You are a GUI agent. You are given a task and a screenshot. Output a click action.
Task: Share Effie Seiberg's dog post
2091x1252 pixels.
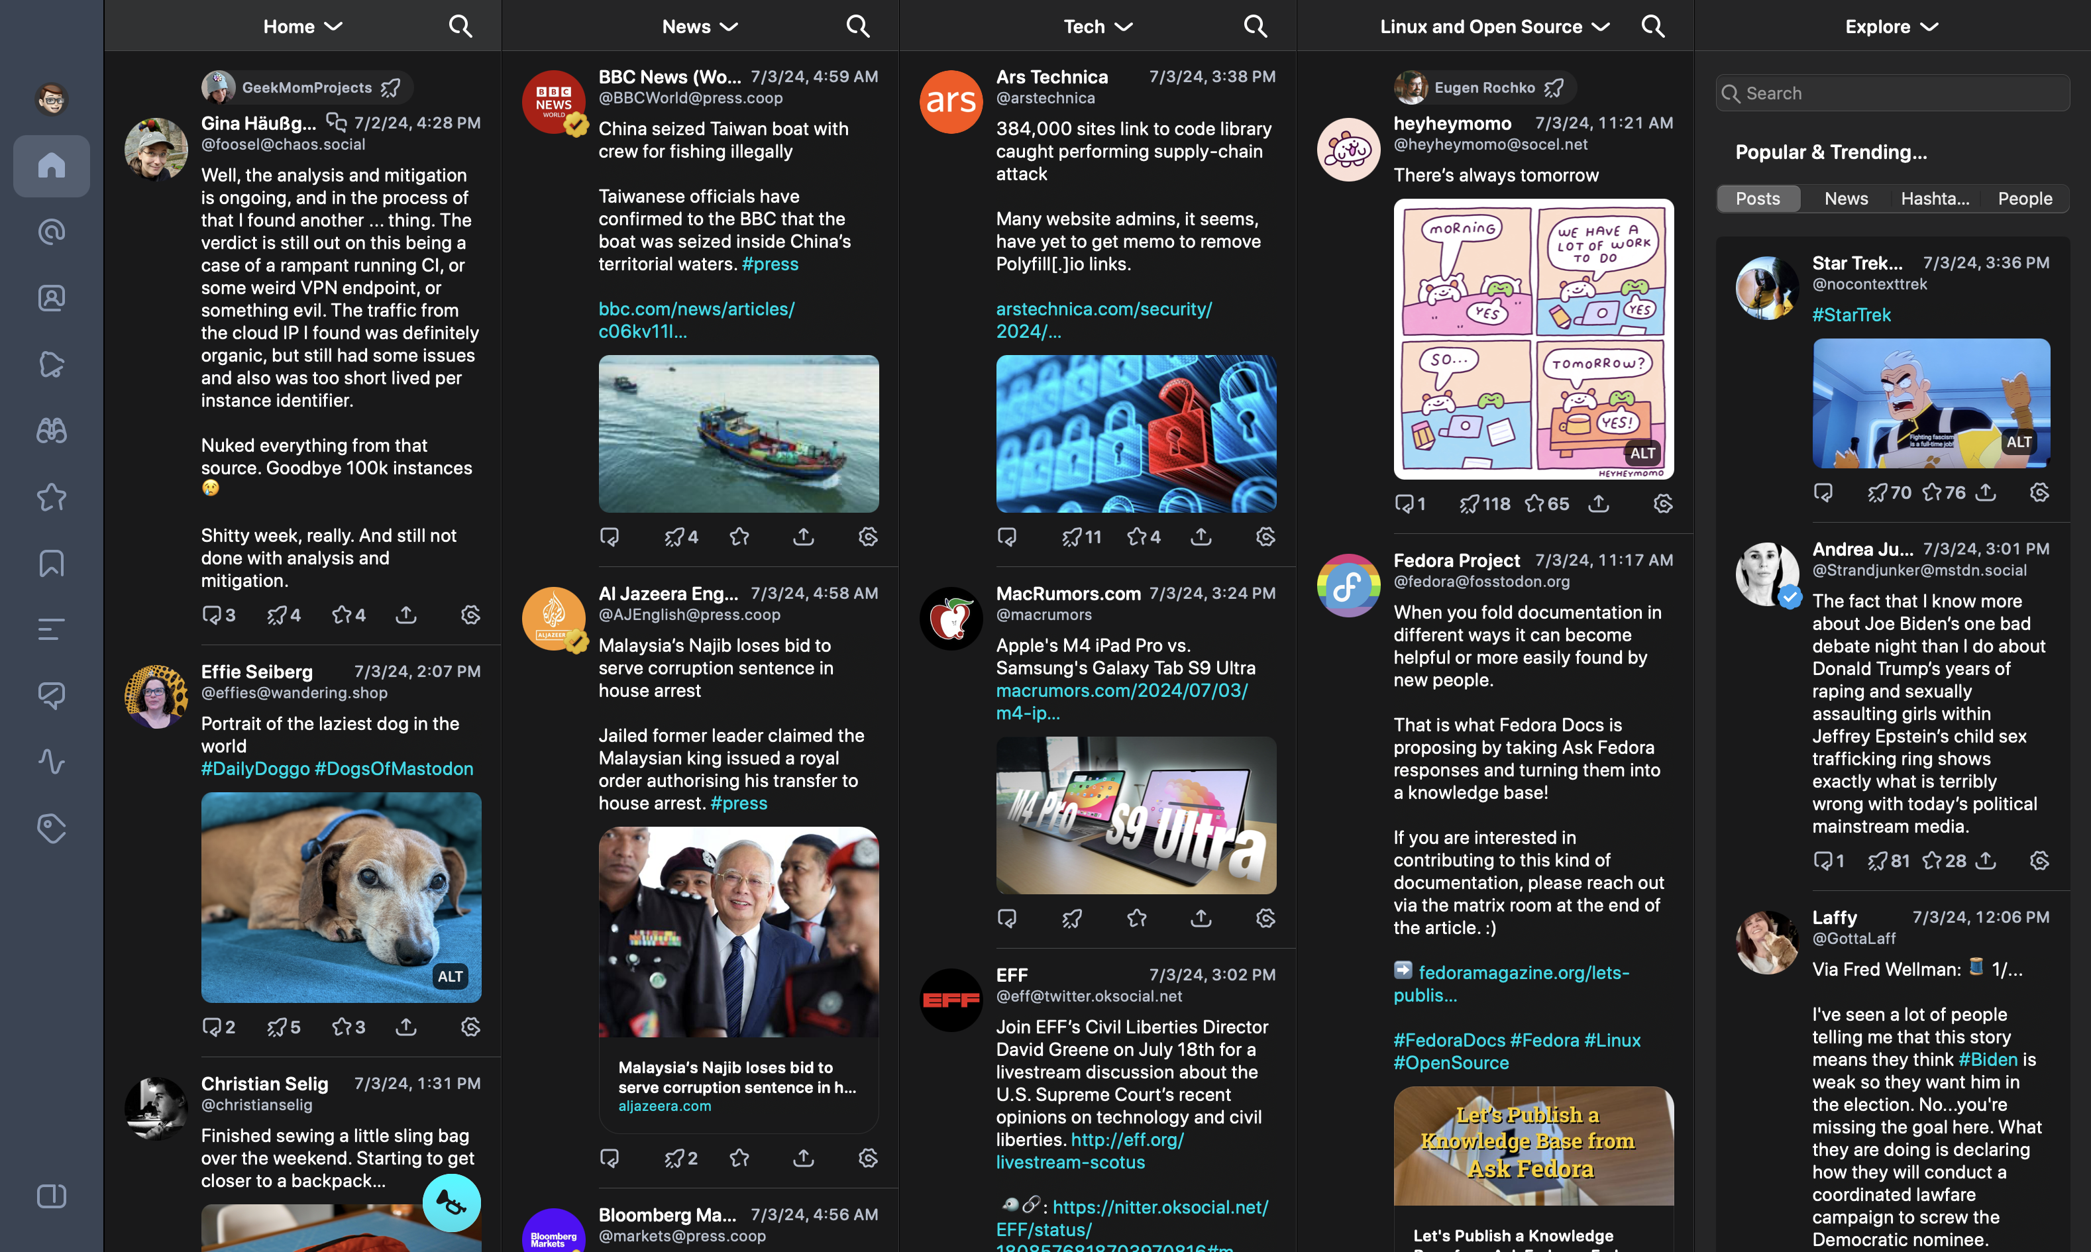pos(406,1027)
